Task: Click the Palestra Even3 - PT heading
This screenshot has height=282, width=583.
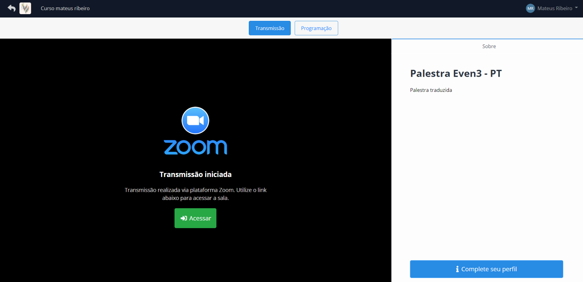Action: click(456, 73)
